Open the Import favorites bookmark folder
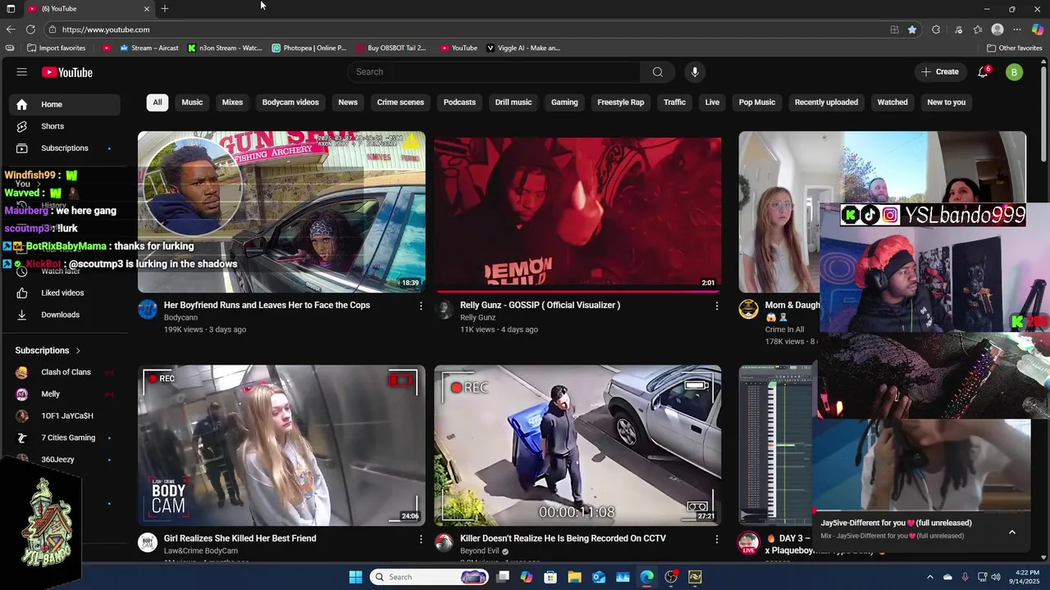The width and height of the screenshot is (1050, 590). 56,48
